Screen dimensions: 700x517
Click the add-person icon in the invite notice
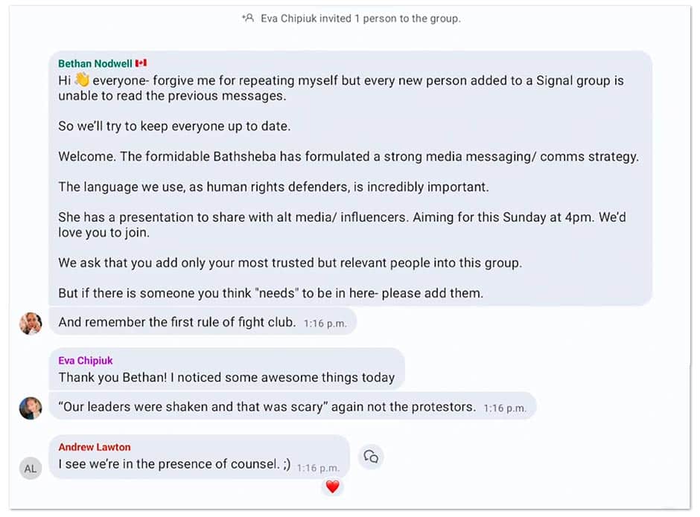click(248, 18)
